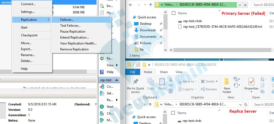
Task: Expand the View submenu in Actions pane
Action: 117,65
